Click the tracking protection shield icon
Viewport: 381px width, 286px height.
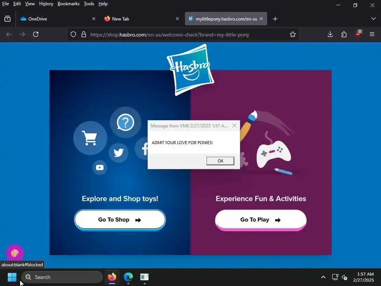click(x=73, y=35)
